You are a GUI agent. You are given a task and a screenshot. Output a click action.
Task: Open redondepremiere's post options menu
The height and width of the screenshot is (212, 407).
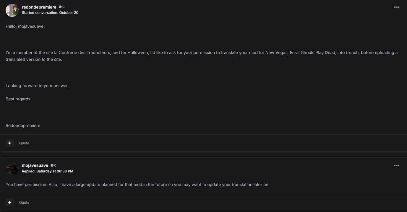pyautogui.click(x=396, y=7)
